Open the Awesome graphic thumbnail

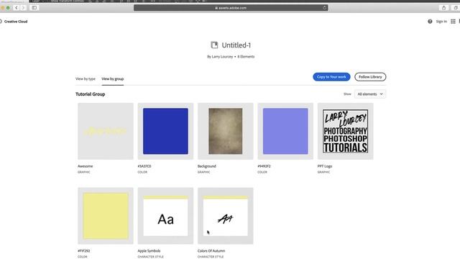tap(106, 131)
